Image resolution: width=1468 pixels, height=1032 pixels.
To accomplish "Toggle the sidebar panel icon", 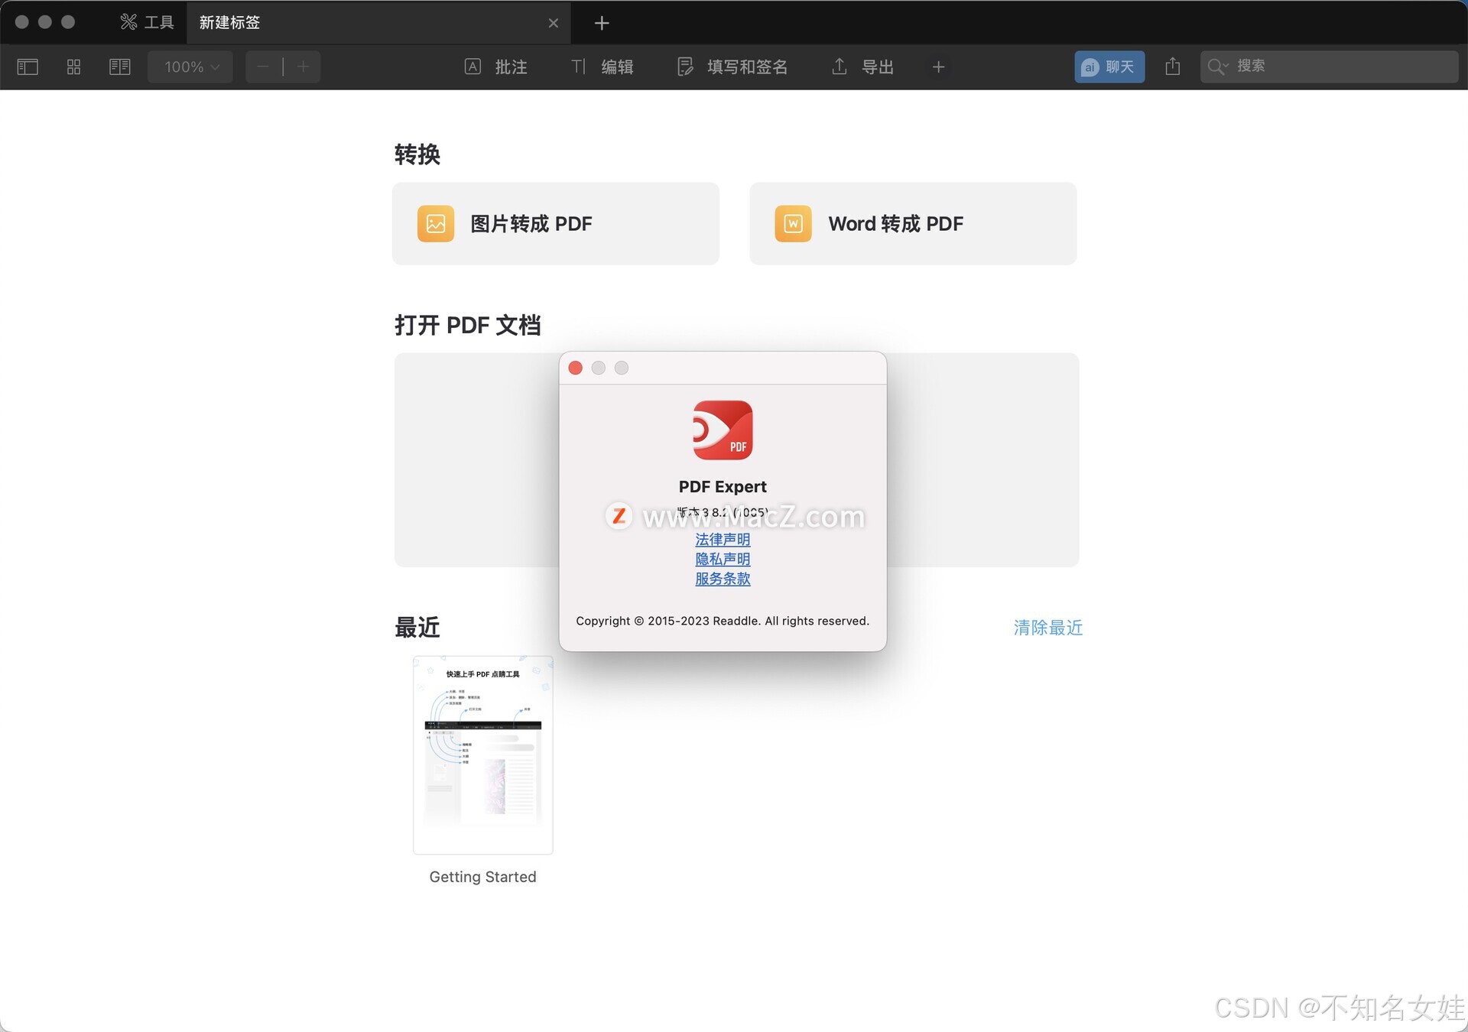I will [28, 67].
